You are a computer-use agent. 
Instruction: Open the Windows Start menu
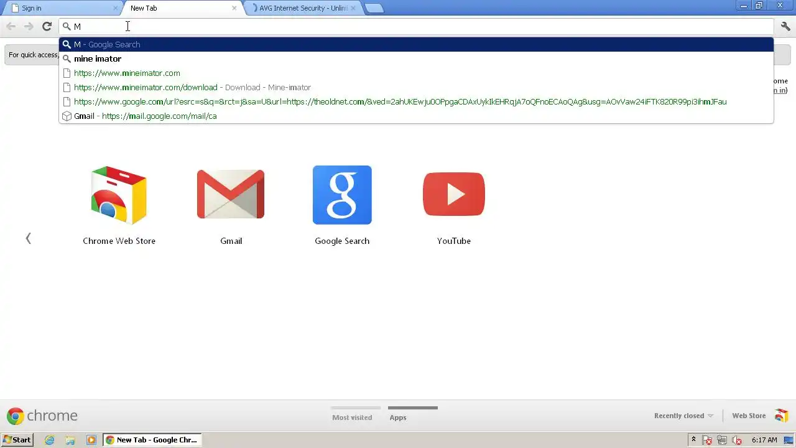[17, 440]
